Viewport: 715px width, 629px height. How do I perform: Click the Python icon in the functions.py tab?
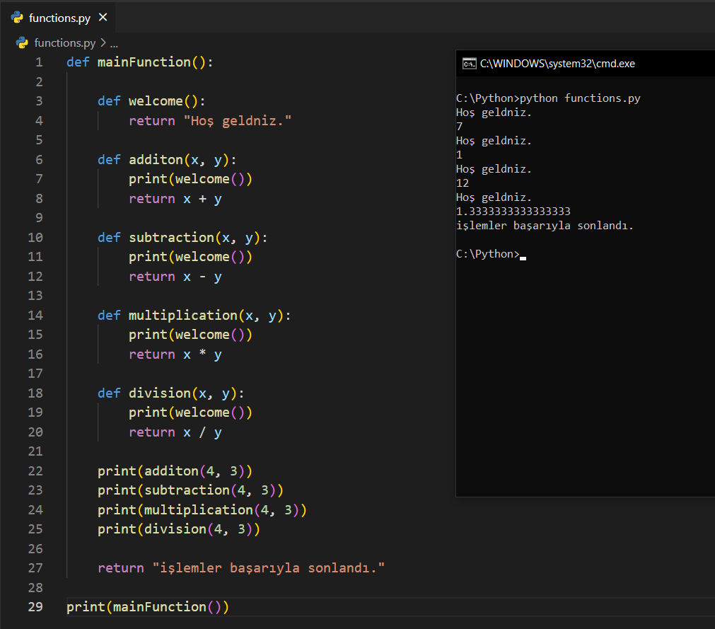click(18, 18)
